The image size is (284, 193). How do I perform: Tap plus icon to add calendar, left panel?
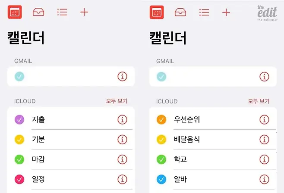(x=84, y=12)
